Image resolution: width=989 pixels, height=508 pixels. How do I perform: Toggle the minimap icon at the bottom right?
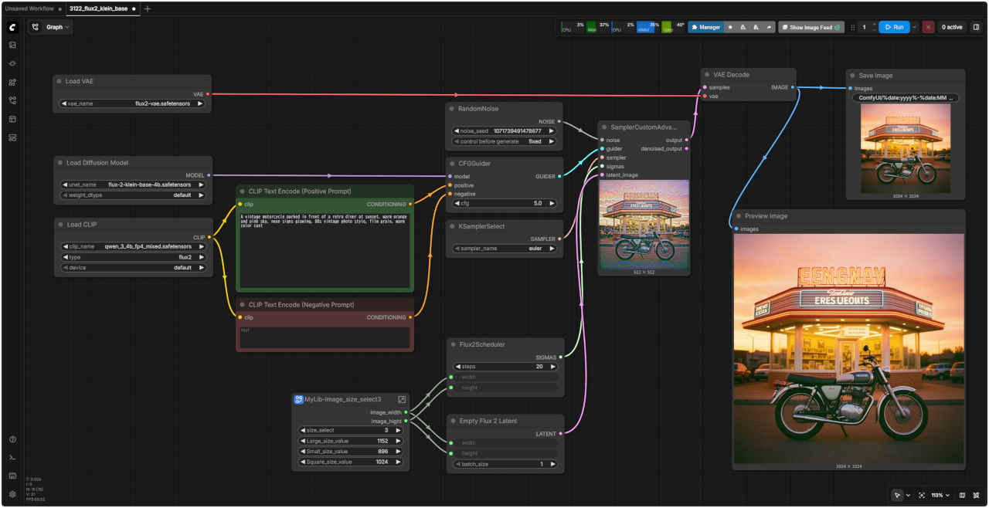pos(962,495)
